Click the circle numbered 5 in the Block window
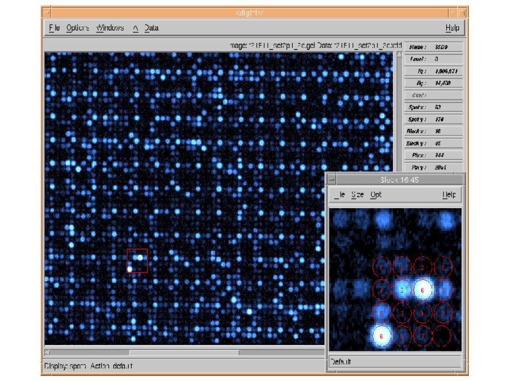Screen dimensions: 508x381 click(x=382, y=313)
